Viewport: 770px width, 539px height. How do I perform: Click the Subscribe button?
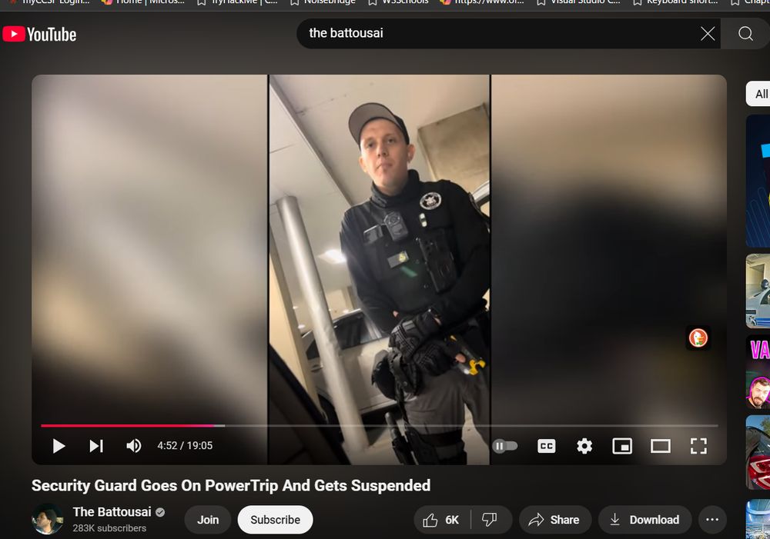[275, 520]
